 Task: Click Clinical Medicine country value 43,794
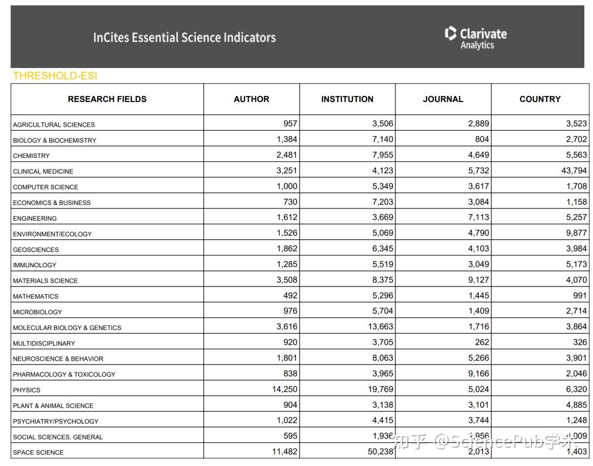574,171
